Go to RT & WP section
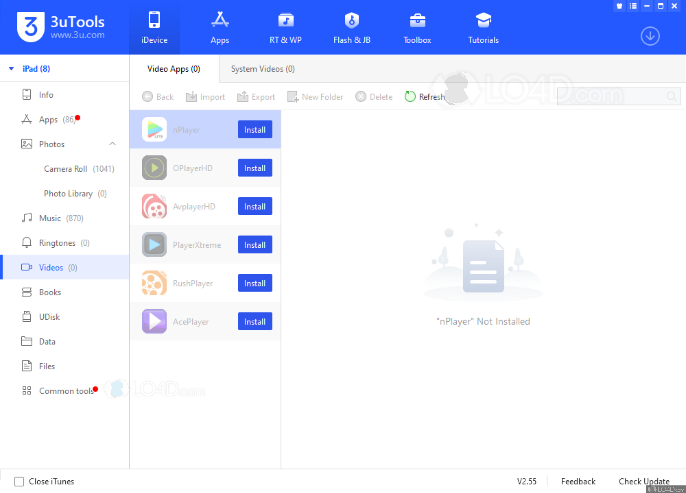The height and width of the screenshot is (493, 686). tap(286, 27)
